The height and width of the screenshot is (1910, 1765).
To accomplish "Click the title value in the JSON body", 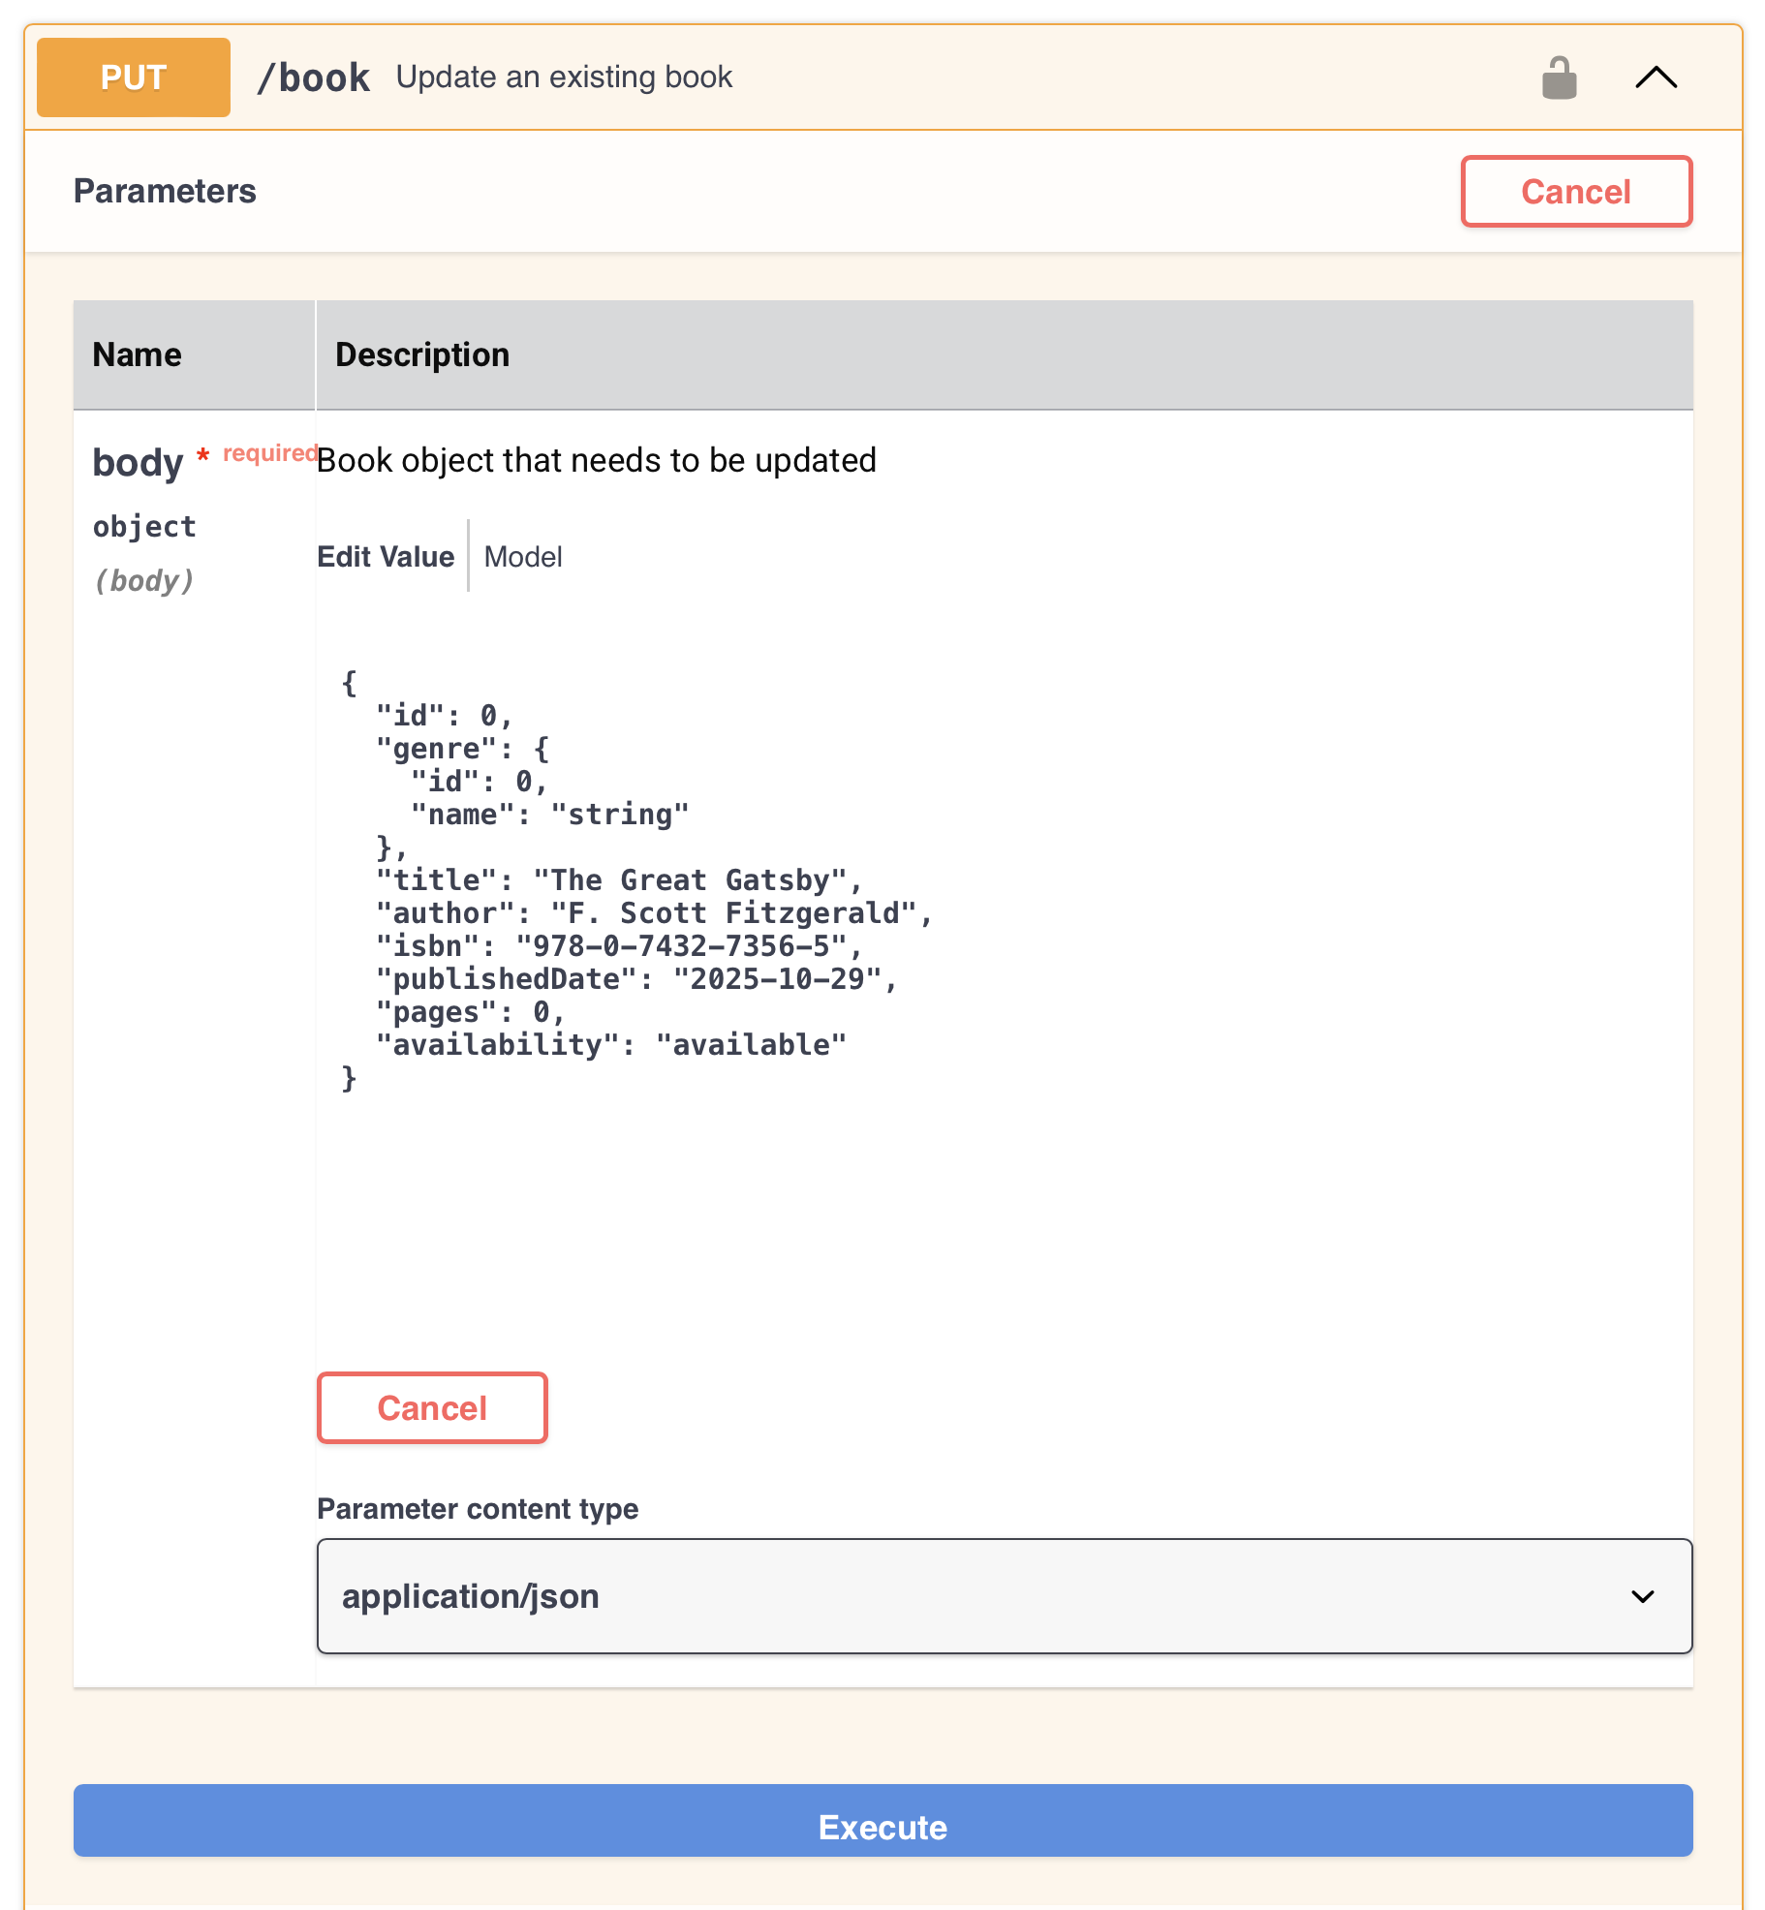I will [x=694, y=879].
